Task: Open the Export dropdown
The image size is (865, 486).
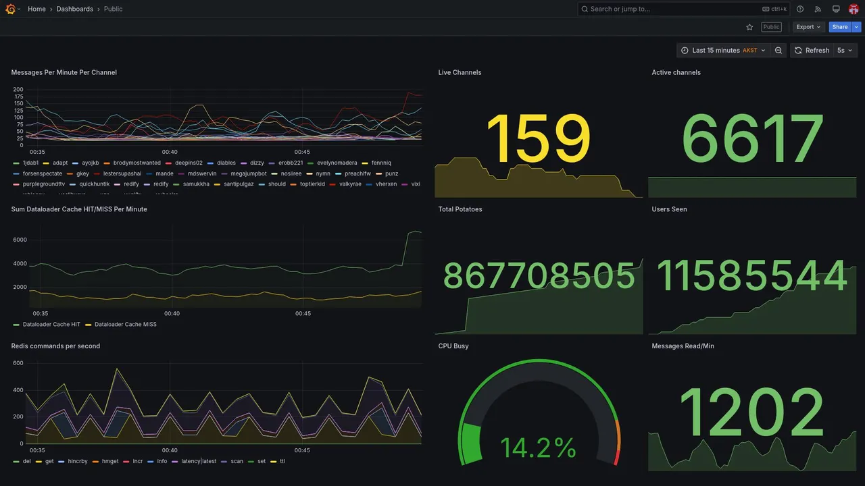Action: (809, 27)
